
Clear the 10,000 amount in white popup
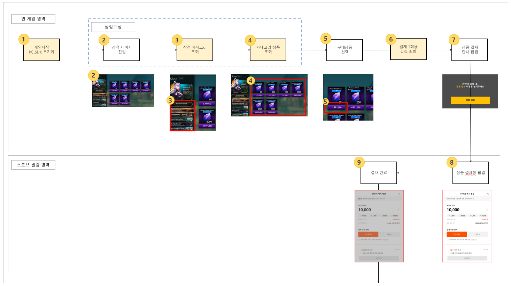pos(487,210)
